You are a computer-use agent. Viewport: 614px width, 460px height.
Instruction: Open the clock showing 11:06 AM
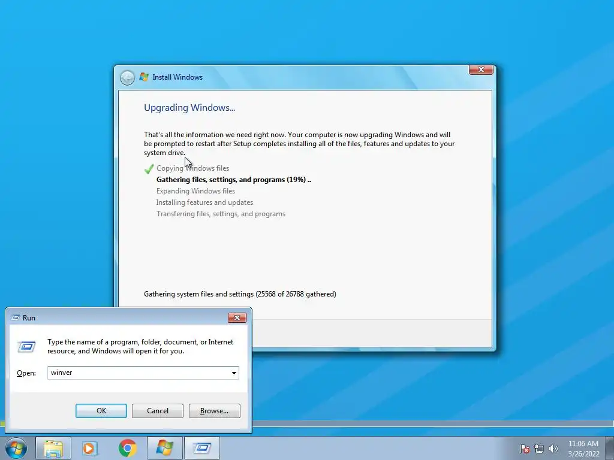583,448
